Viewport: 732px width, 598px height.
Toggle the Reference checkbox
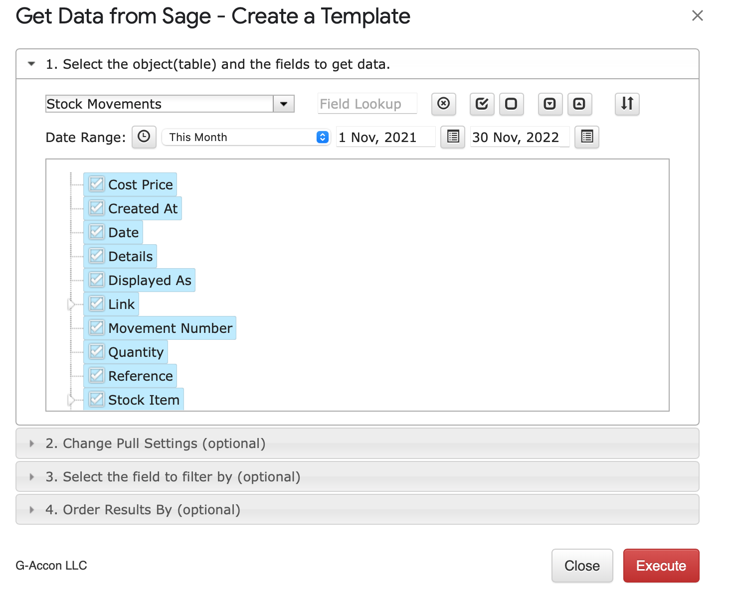pyautogui.click(x=97, y=375)
